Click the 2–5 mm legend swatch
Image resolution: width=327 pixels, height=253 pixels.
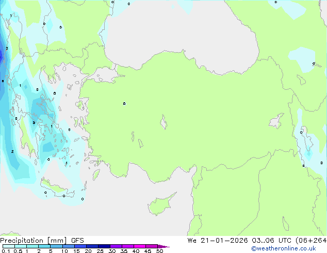pyautogui.click(x=44, y=246)
